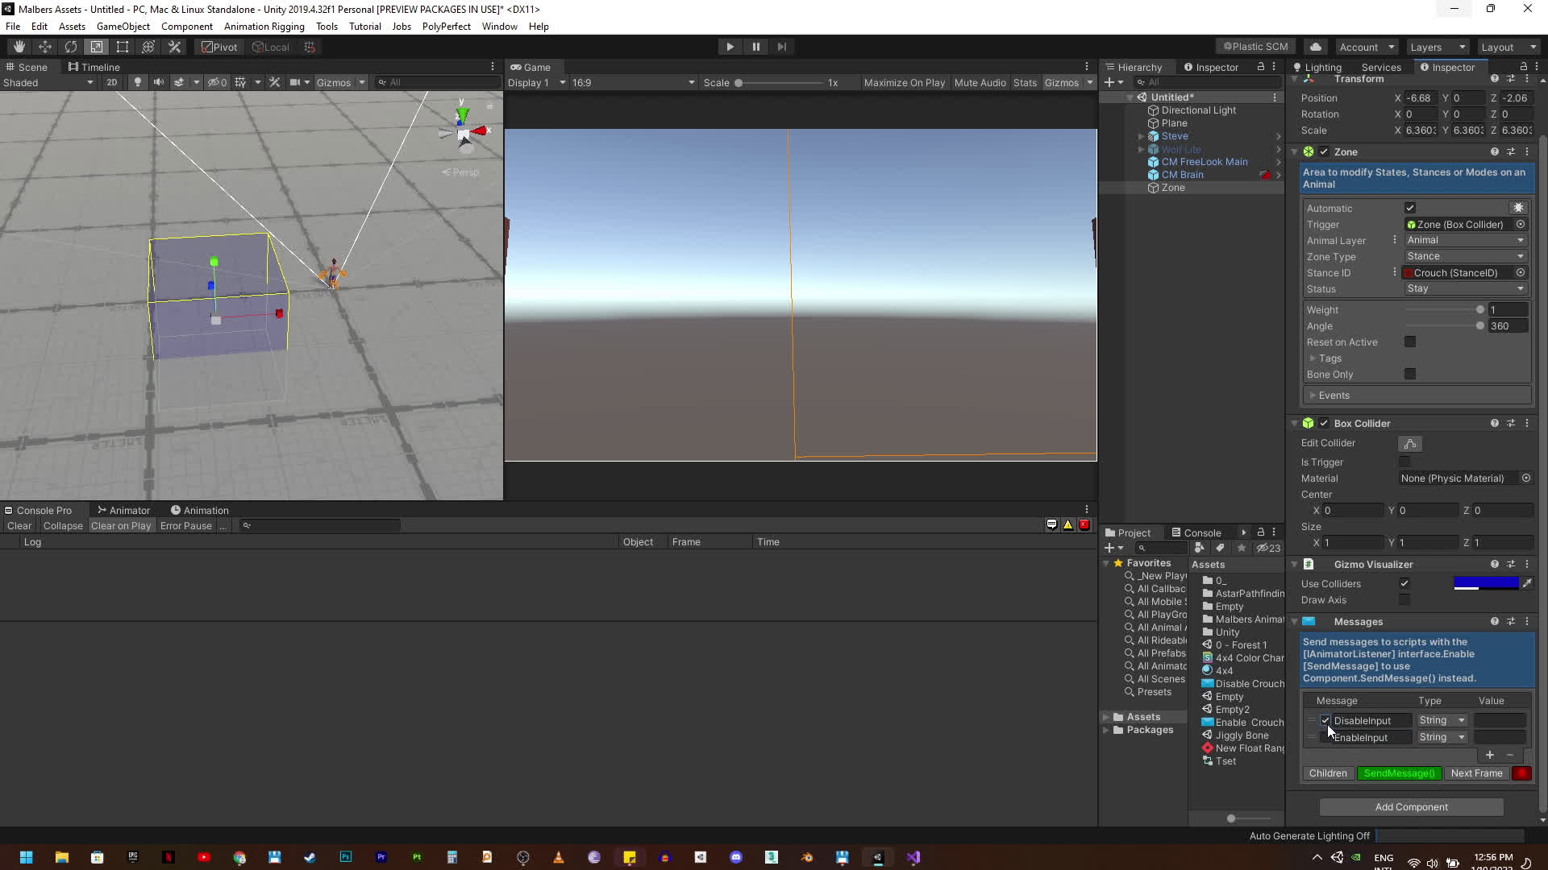Viewport: 1548px width, 870px height.
Task: Click the cloud services icon
Action: 1315,47
